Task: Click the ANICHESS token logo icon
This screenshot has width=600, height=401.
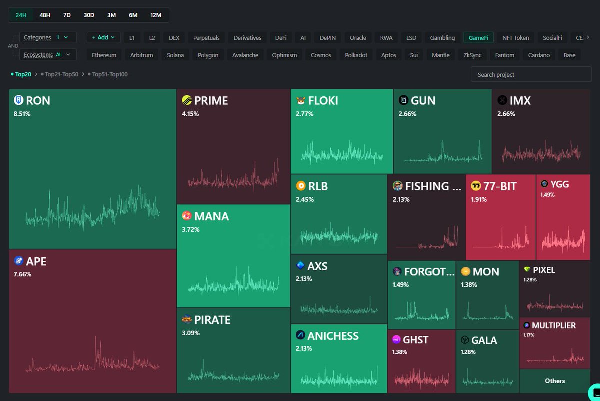Action: pyautogui.click(x=300, y=335)
